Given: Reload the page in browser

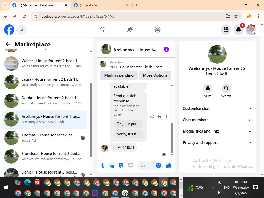Looking at the screenshot, I should (24, 16).
